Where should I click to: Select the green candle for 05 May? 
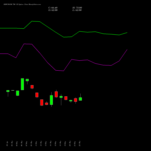[x=18, y=93]
